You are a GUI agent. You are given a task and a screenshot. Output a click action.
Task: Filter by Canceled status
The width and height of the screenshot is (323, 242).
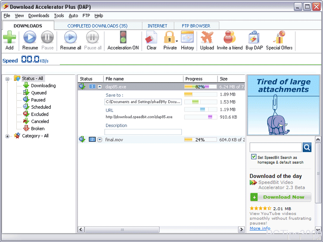click(x=40, y=122)
